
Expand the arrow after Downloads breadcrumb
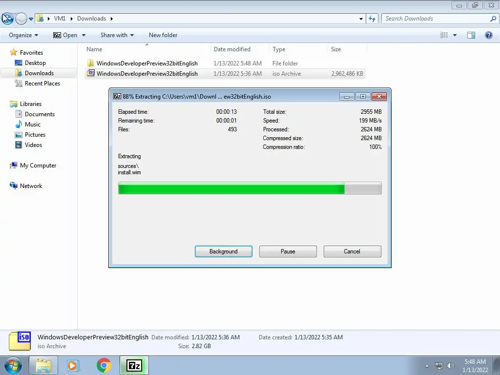[x=112, y=19]
